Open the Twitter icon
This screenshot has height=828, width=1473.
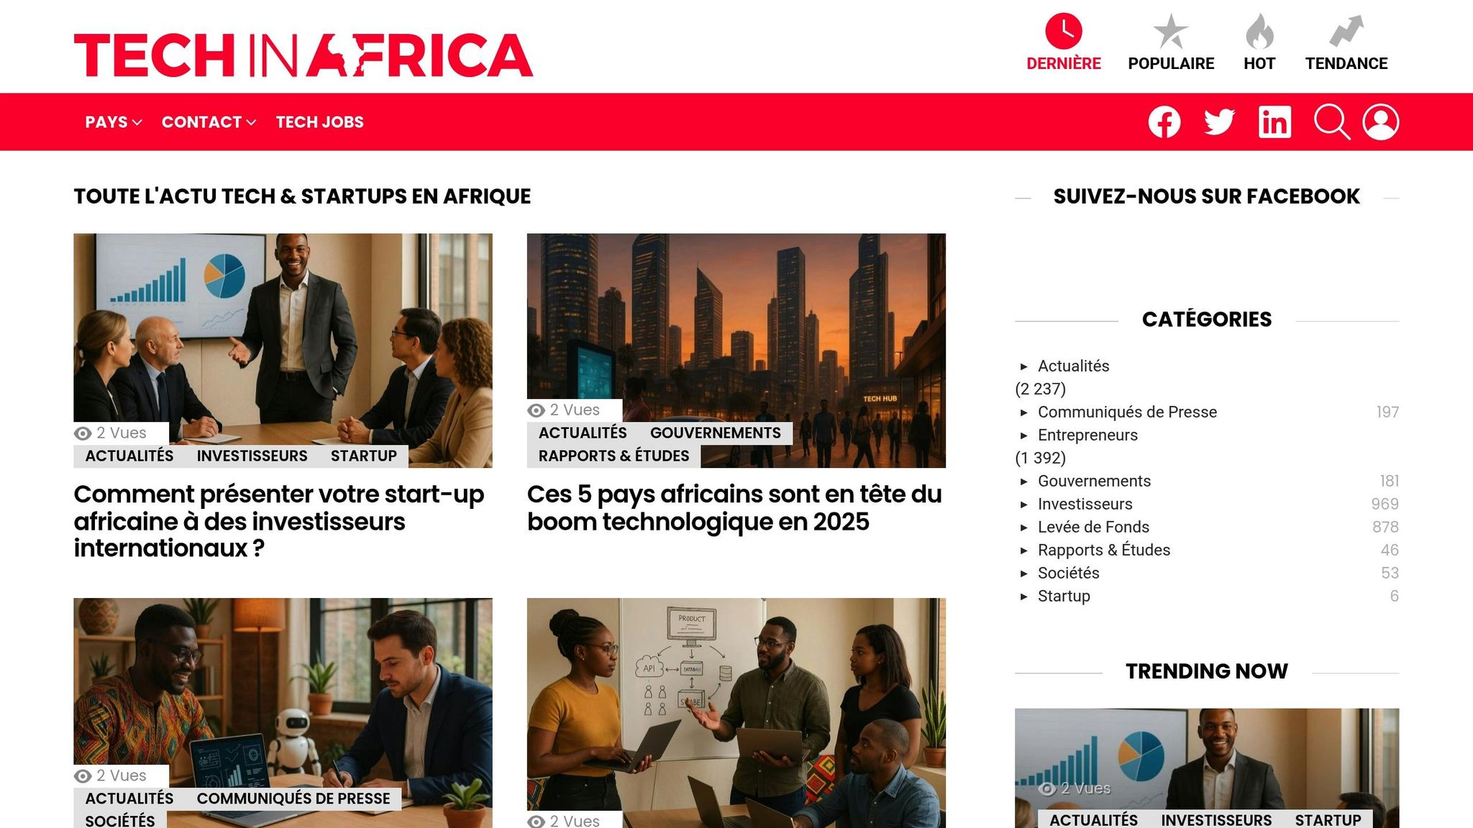coord(1219,122)
